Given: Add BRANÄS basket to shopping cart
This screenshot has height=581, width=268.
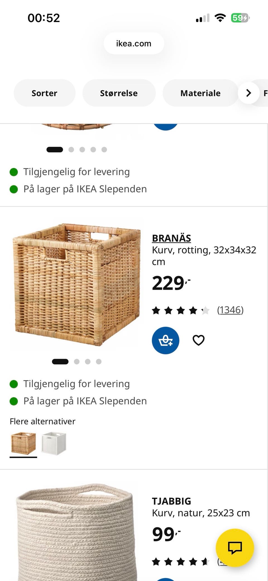Looking at the screenshot, I should pos(166,340).
